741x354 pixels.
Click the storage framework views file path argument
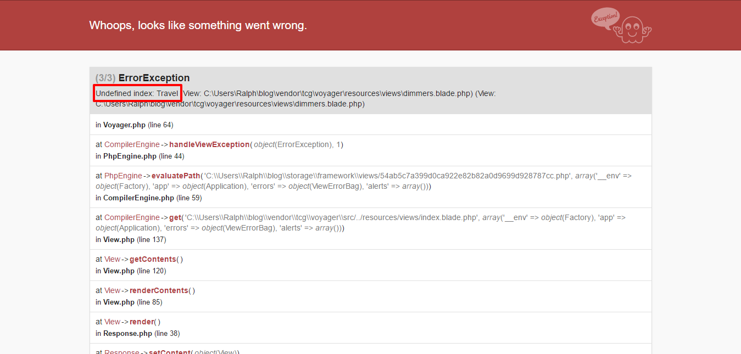tap(387, 176)
